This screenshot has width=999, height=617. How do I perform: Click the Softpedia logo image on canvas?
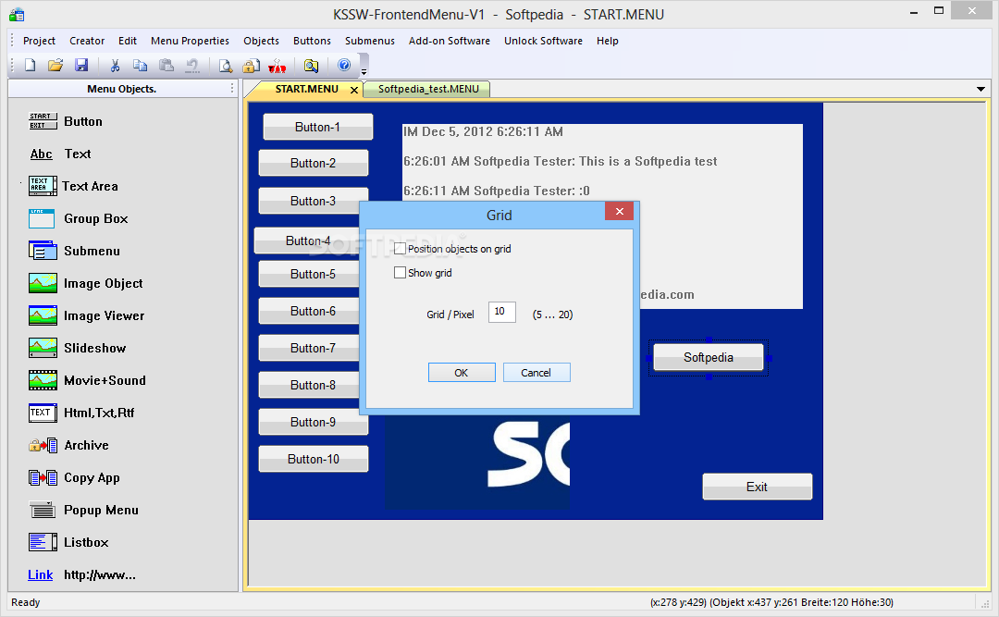(478, 463)
